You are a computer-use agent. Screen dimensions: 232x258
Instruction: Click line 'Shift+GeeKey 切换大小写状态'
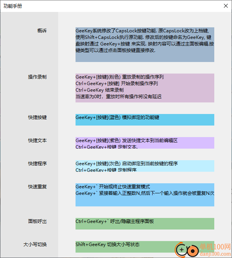click(x=108, y=245)
